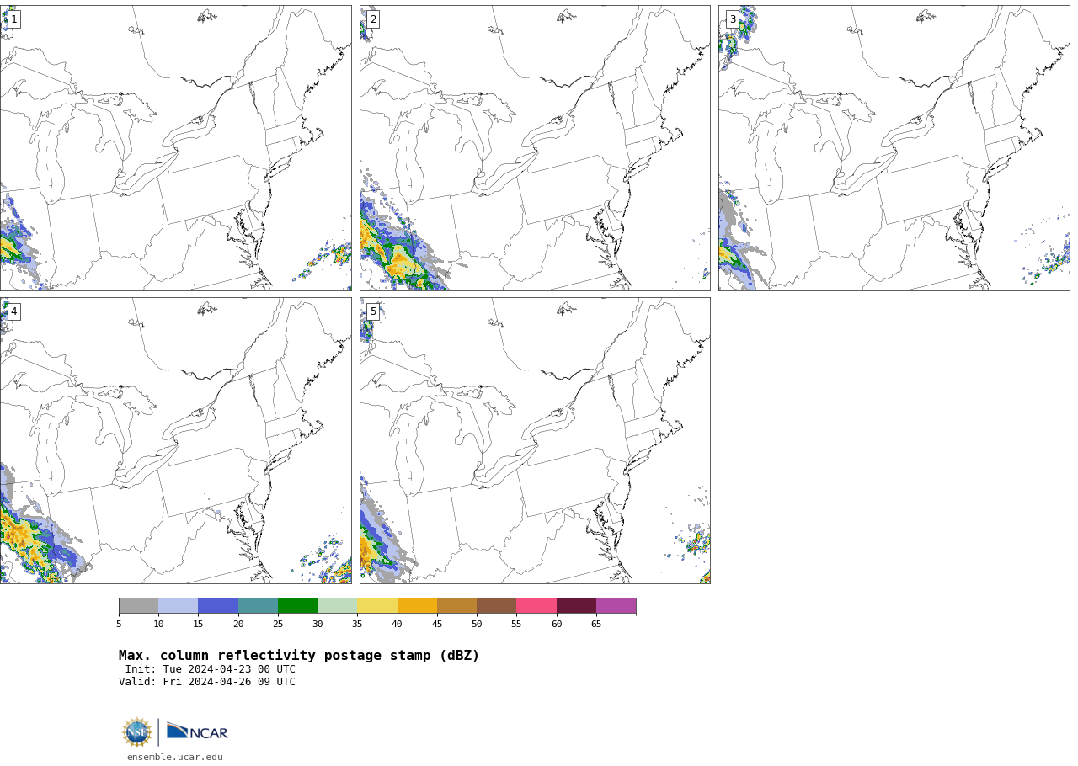Click the maroon 60-65 dBZ swatch
Screen dimensions: 1078x766
(576, 606)
